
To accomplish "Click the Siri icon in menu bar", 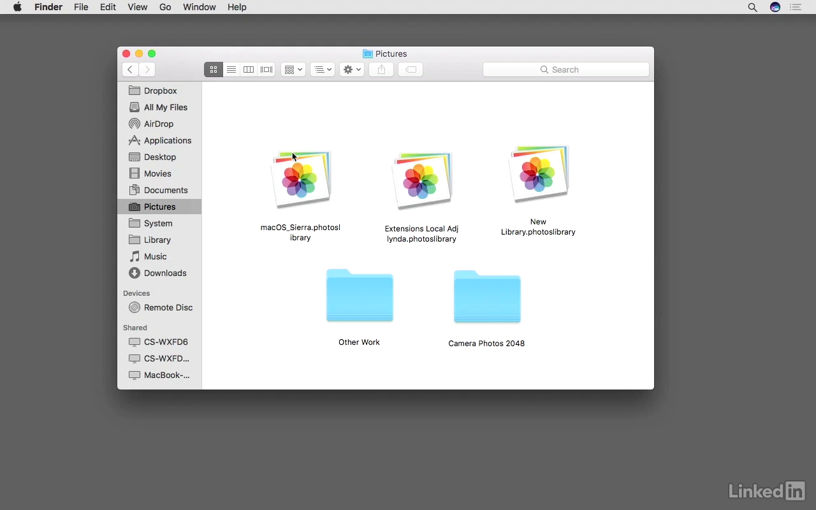I will pyautogui.click(x=775, y=8).
